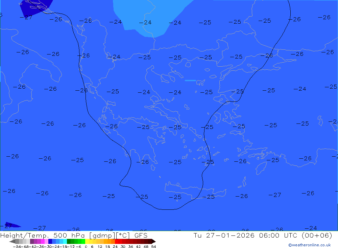Select the legend tick label 18
Screen dimensions: 338x248
click(107, 247)
